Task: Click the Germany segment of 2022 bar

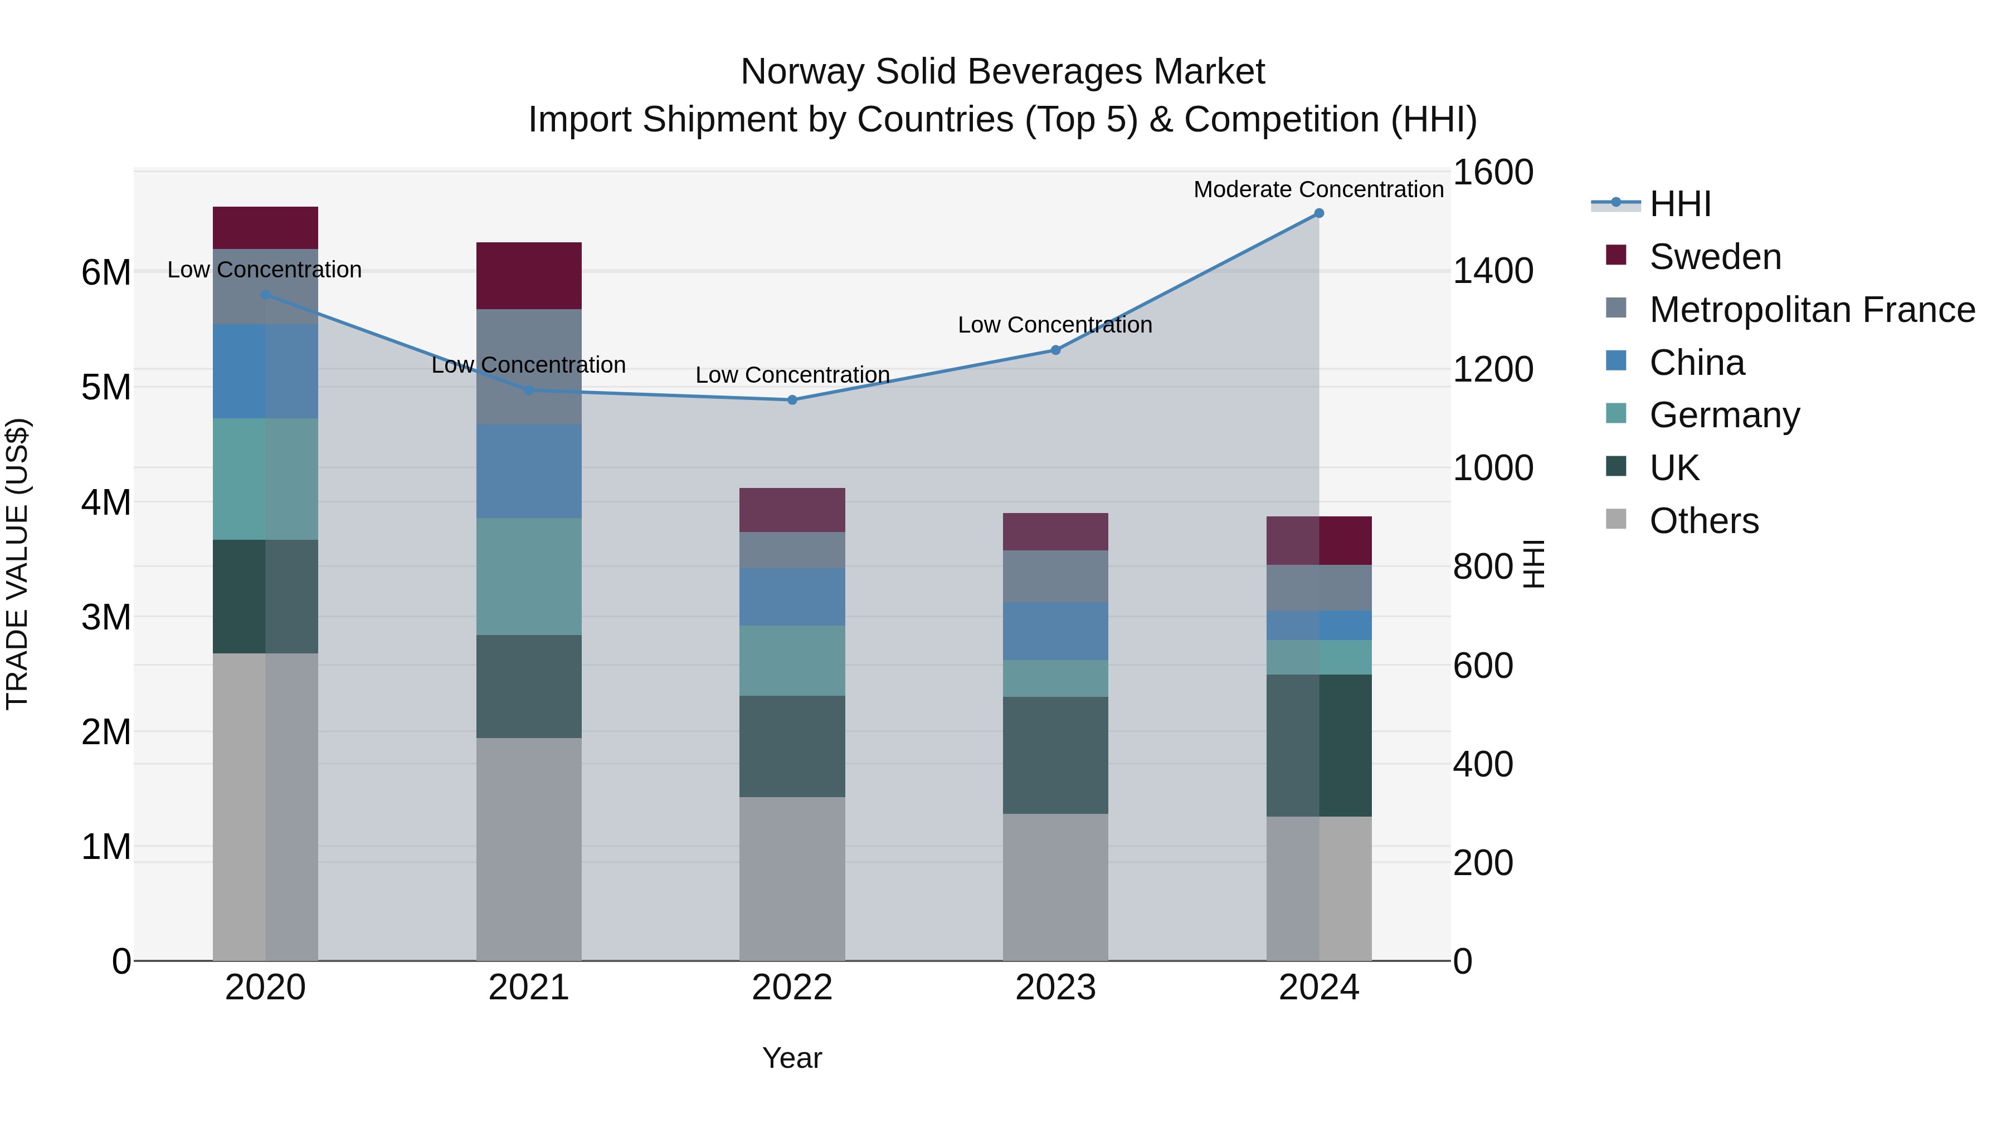Action: [792, 661]
